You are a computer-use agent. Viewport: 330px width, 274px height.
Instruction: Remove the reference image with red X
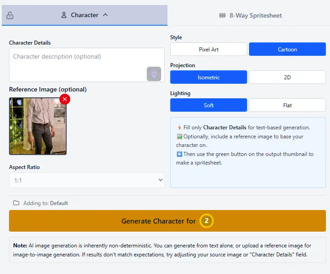point(65,99)
